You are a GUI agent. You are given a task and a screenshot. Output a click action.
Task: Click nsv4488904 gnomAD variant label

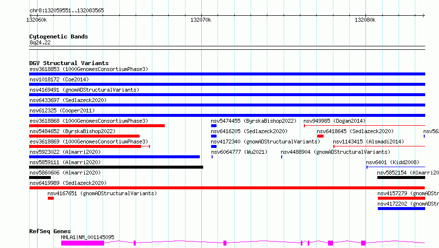[335, 152]
